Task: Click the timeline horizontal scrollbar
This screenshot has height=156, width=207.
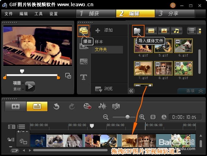Action: tap(70, 150)
